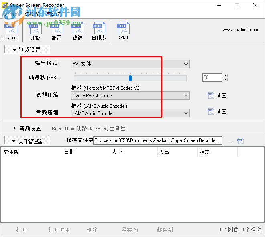Click the 音频压缩 label
This screenshot has height=237, width=265.
(47, 112)
